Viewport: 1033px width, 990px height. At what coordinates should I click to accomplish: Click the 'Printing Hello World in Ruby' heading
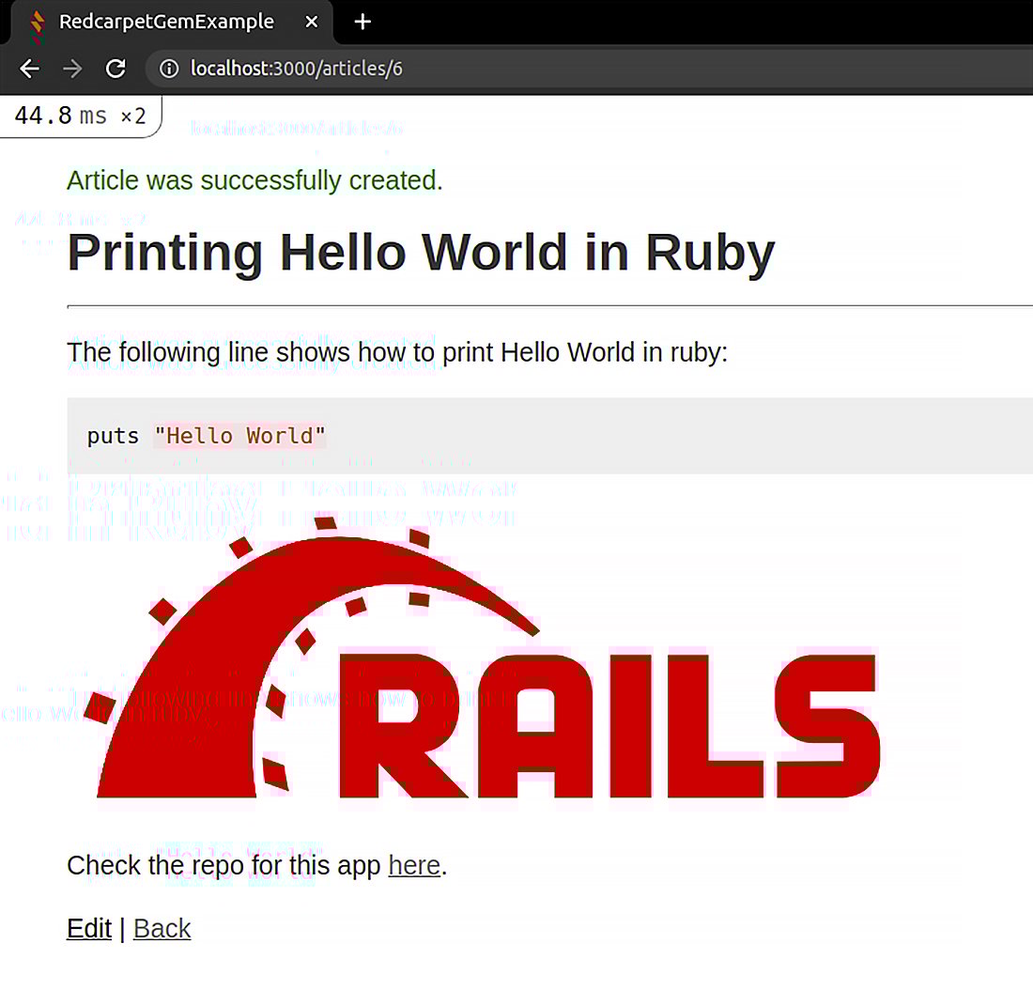click(421, 253)
